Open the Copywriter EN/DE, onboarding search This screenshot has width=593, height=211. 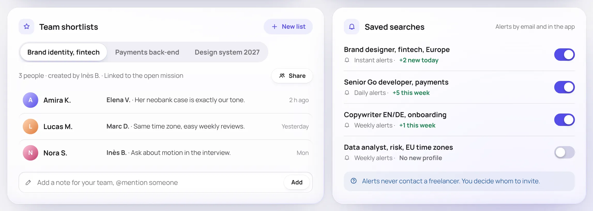pos(395,115)
